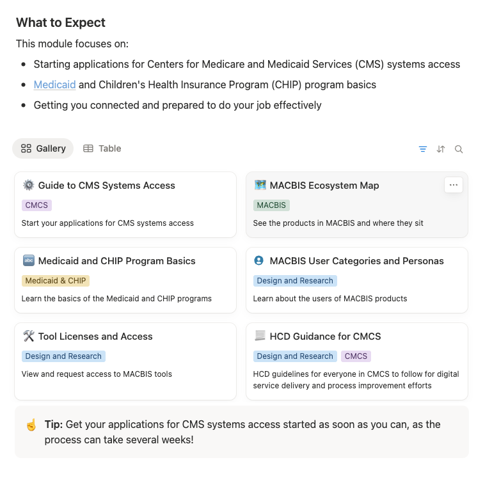Switch to the Table view tab
Image resolution: width=492 pixels, height=483 pixels.
point(102,148)
